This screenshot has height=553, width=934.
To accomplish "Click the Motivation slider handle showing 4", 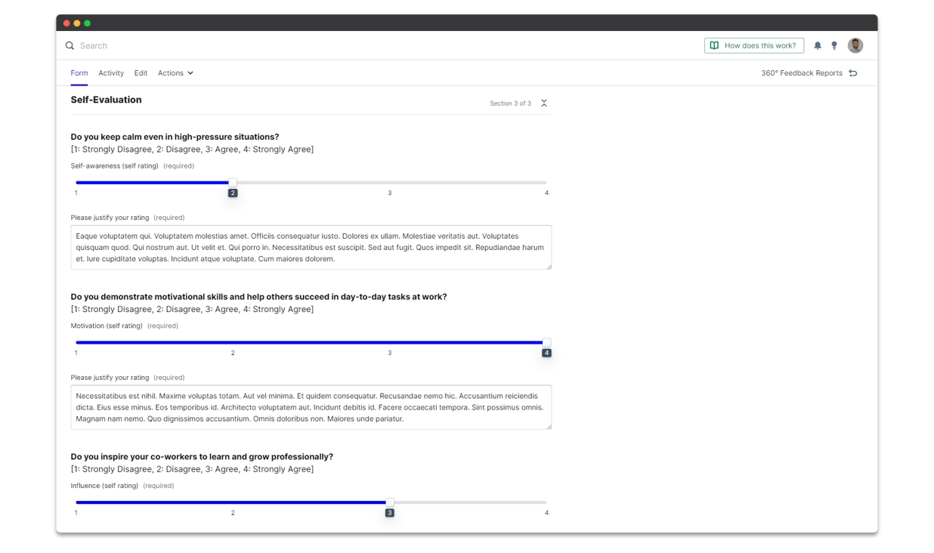I will coord(546,341).
